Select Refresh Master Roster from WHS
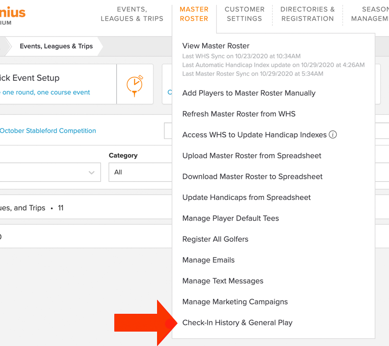 pos(239,114)
